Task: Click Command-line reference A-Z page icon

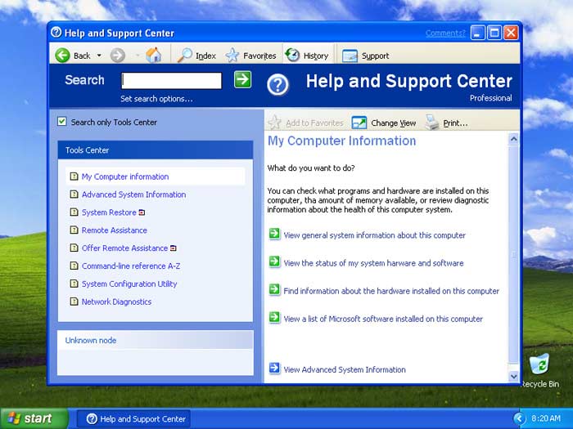Action: point(74,266)
